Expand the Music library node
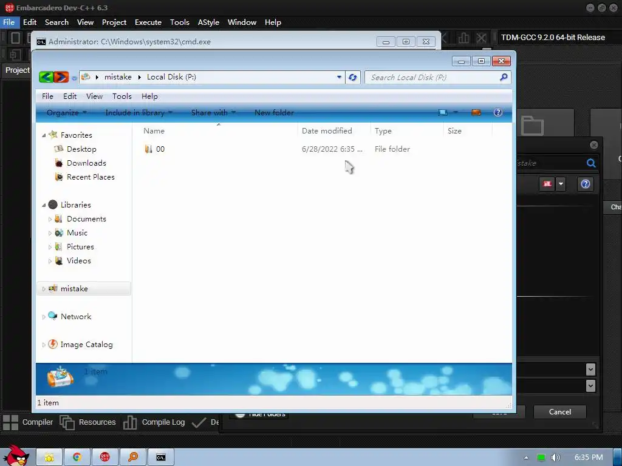Screen dimensions: 622x466 tap(50, 233)
